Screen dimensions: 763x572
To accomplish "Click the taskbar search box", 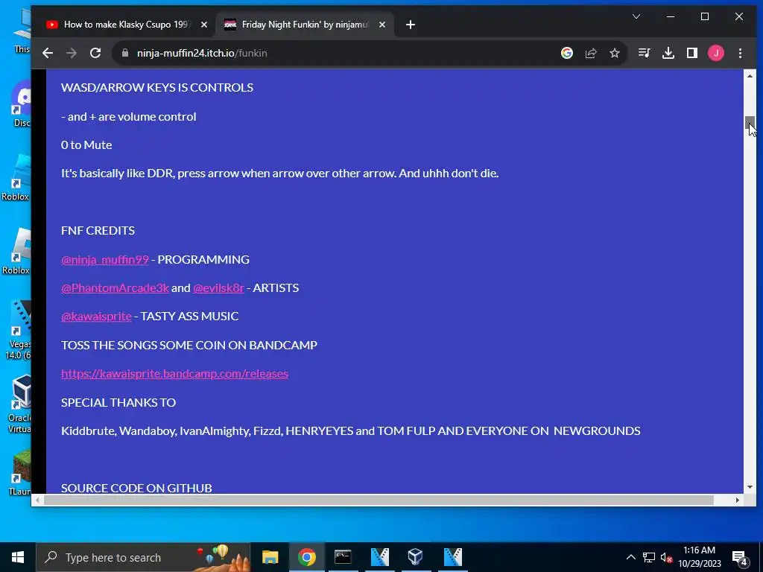I will (x=142, y=557).
